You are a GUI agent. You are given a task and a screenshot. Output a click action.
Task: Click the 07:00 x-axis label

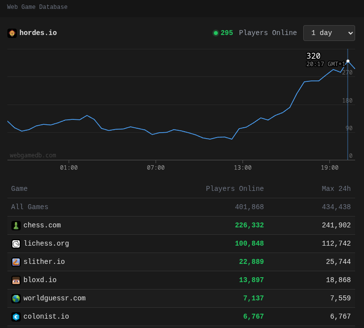pyautogui.click(x=156, y=168)
